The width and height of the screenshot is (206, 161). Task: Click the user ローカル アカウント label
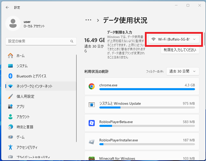(x=34, y=24)
